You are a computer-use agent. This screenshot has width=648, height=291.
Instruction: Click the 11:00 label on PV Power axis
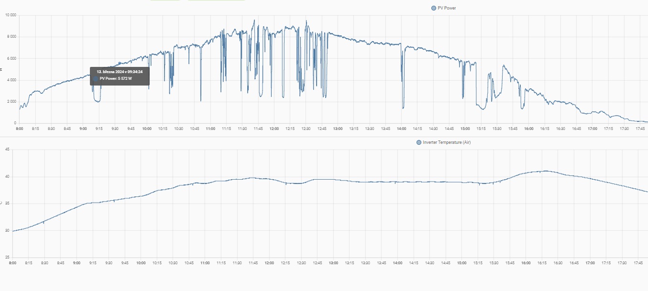(210, 129)
